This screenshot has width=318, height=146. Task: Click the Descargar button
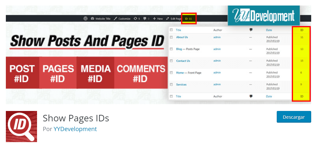[294, 117]
